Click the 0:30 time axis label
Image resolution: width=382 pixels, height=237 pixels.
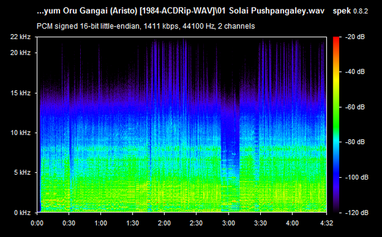coord(69,223)
